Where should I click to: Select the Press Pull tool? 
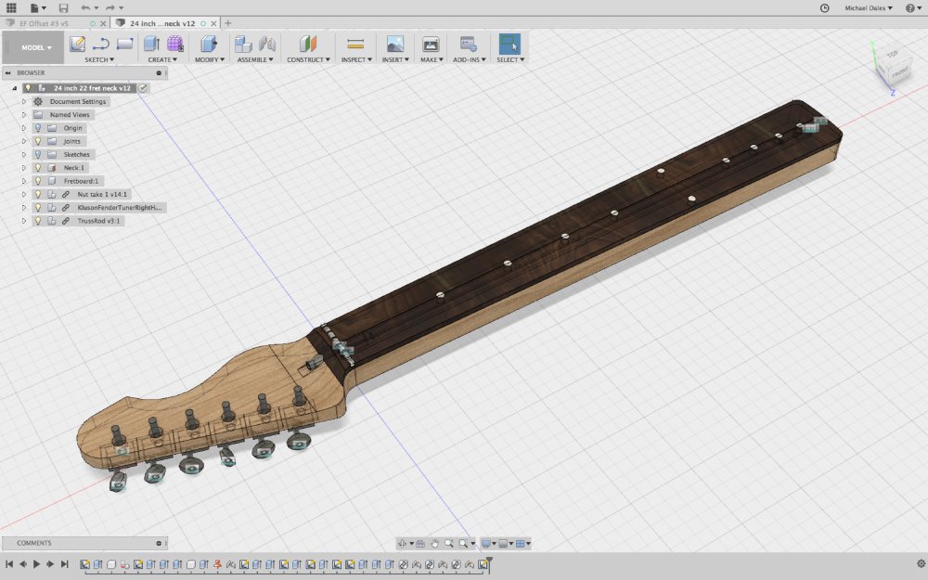click(x=208, y=44)
